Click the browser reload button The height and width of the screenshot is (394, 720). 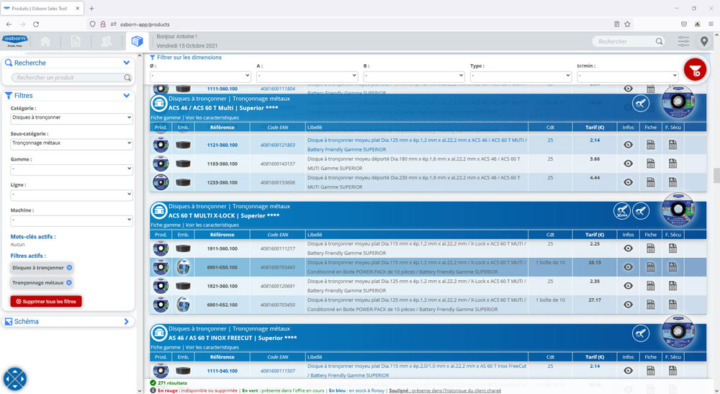point(36,24)
